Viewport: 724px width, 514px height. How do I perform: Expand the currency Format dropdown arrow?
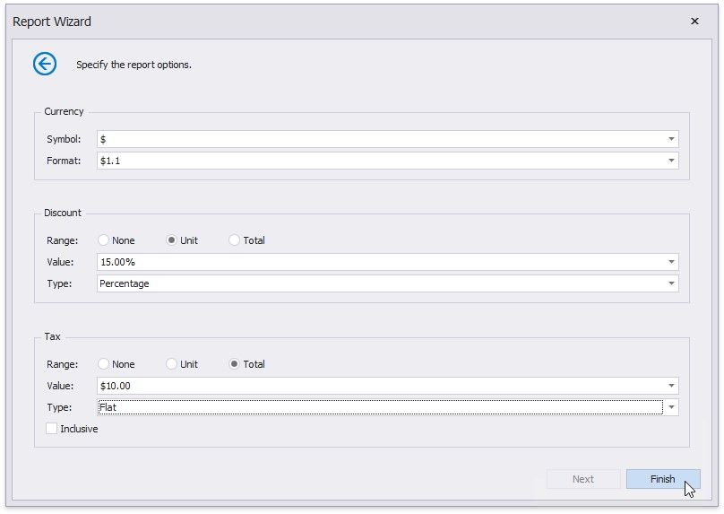tap(670, 161)
